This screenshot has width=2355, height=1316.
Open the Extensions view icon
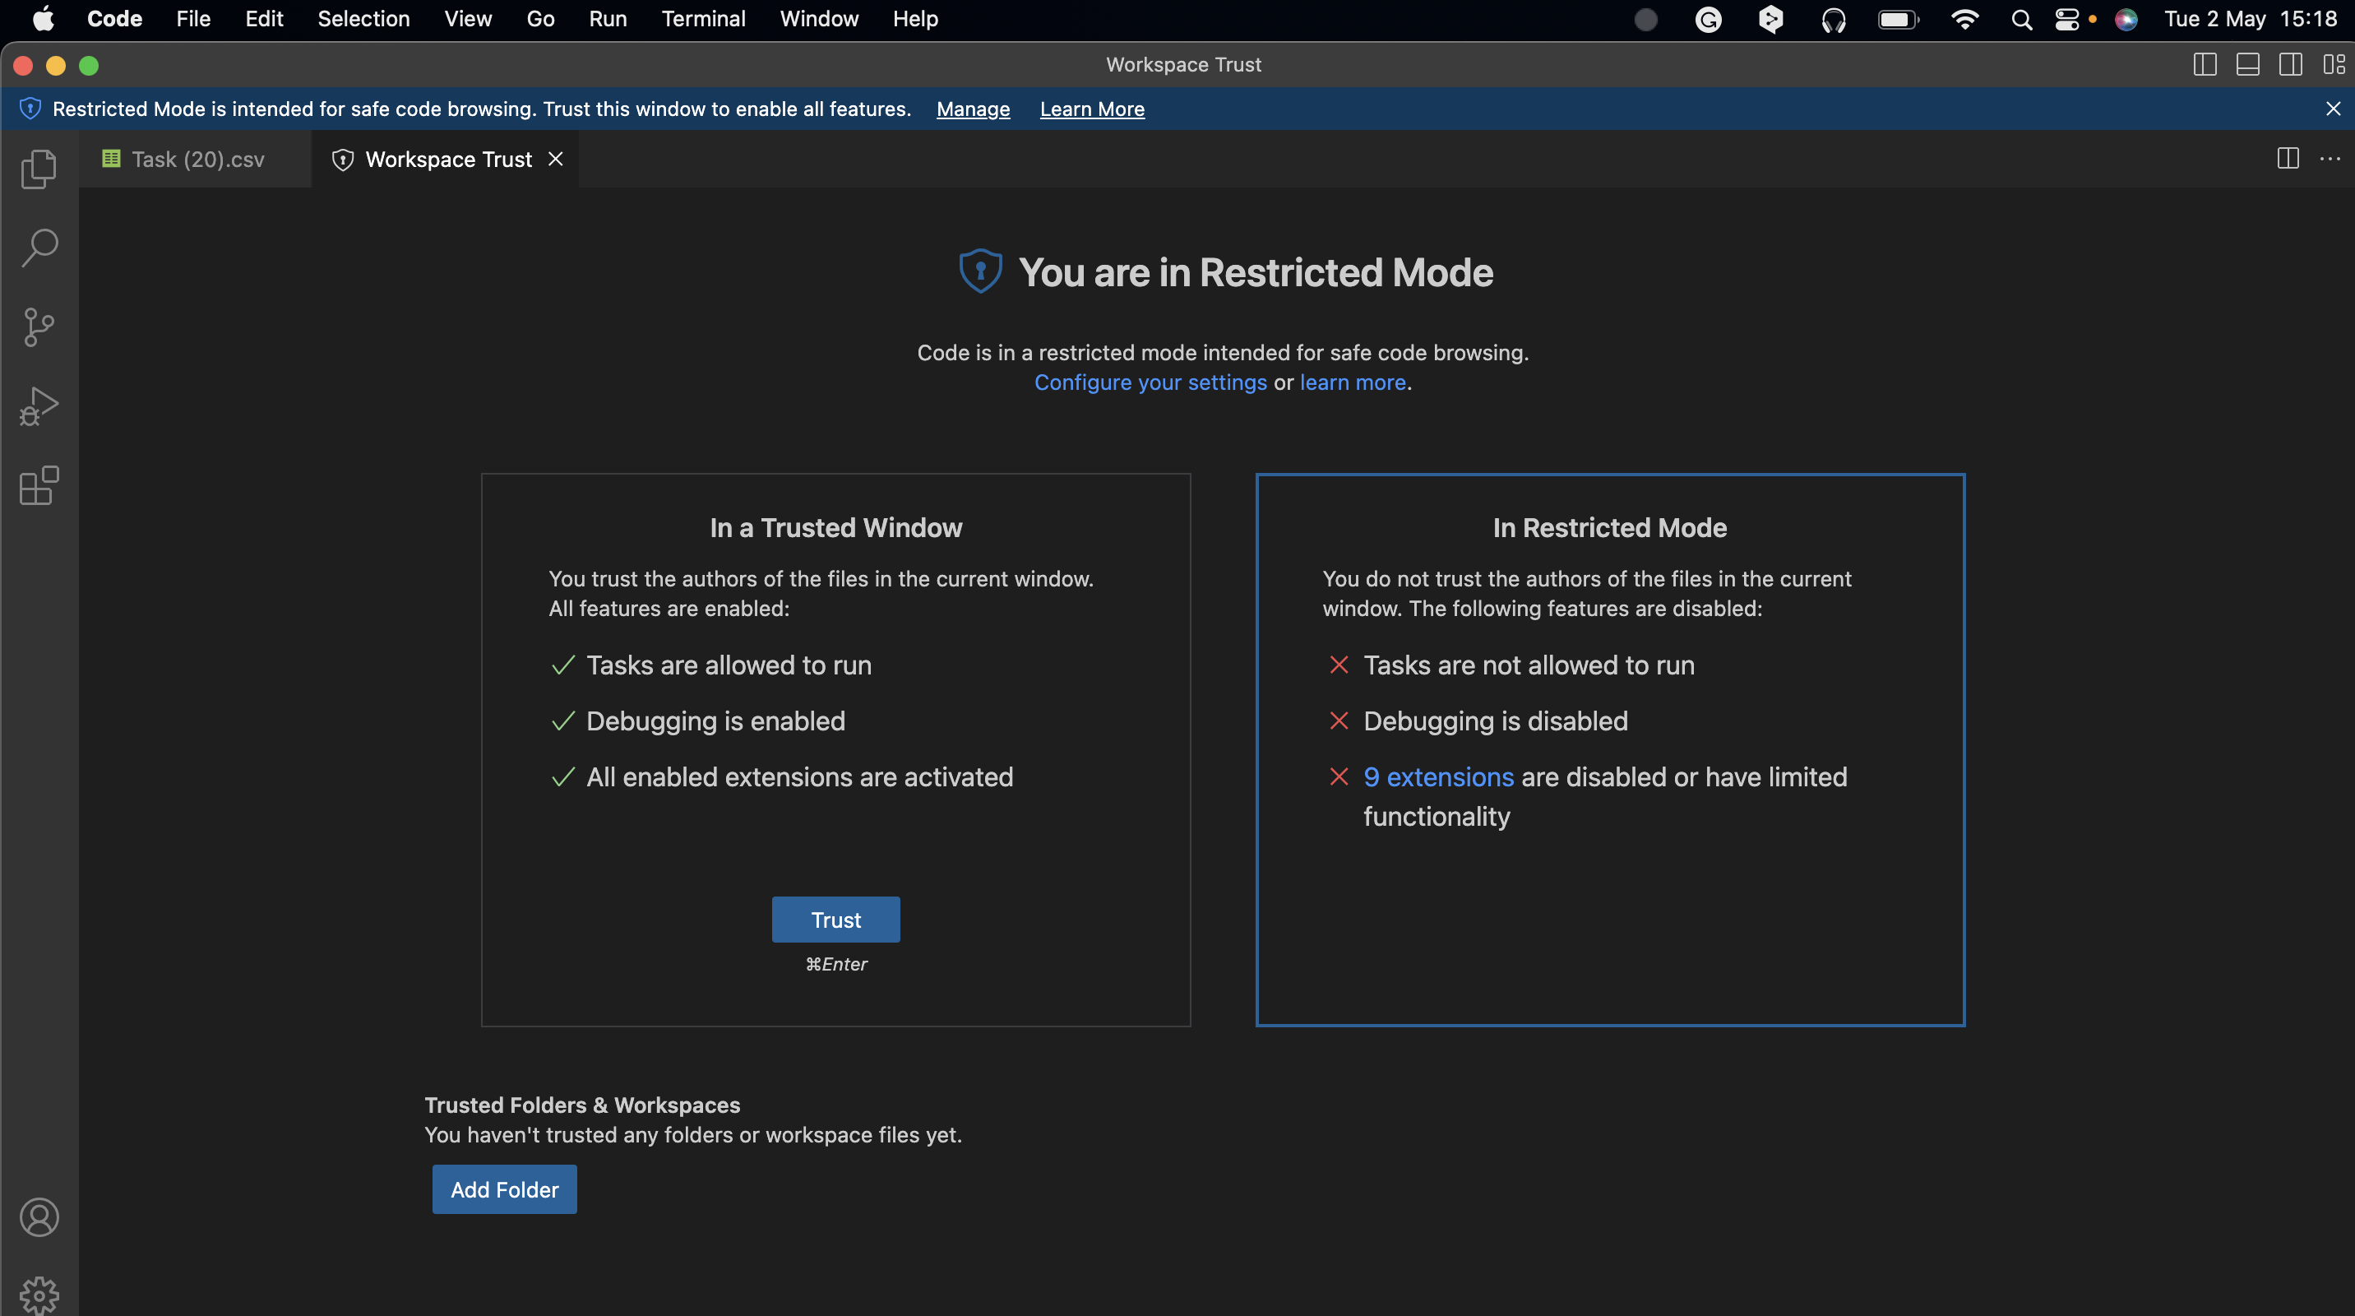click(39, 485)
